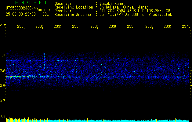Click the 2334 time axis label

(76, 26)
